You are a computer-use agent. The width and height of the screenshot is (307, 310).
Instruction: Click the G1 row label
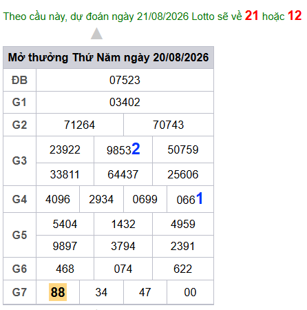[x=19, y=102]
